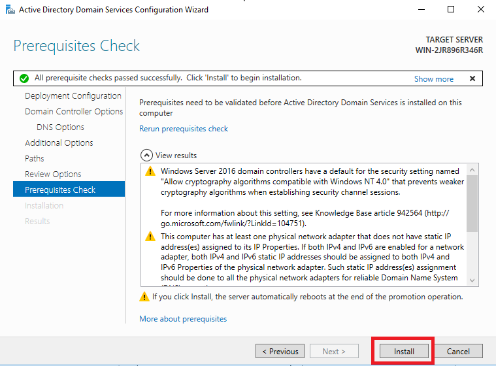The width and height of the screenshot is (496, 366).
Task: Minimize the wizard window
Action: [x=422, y=9]
